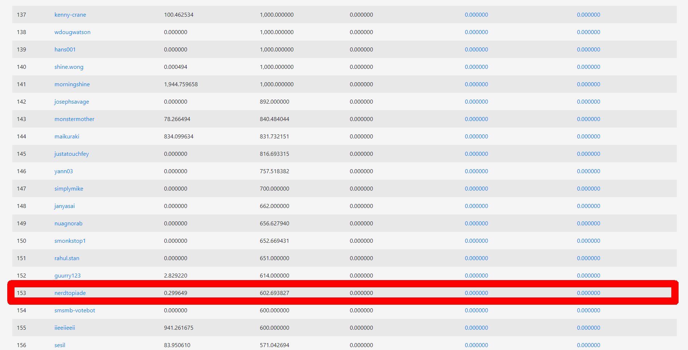Click rightmost 0.000000 link in maikuraki row
Screen dimensions: 688x350
pyautogui.click(x=589, y=137)
